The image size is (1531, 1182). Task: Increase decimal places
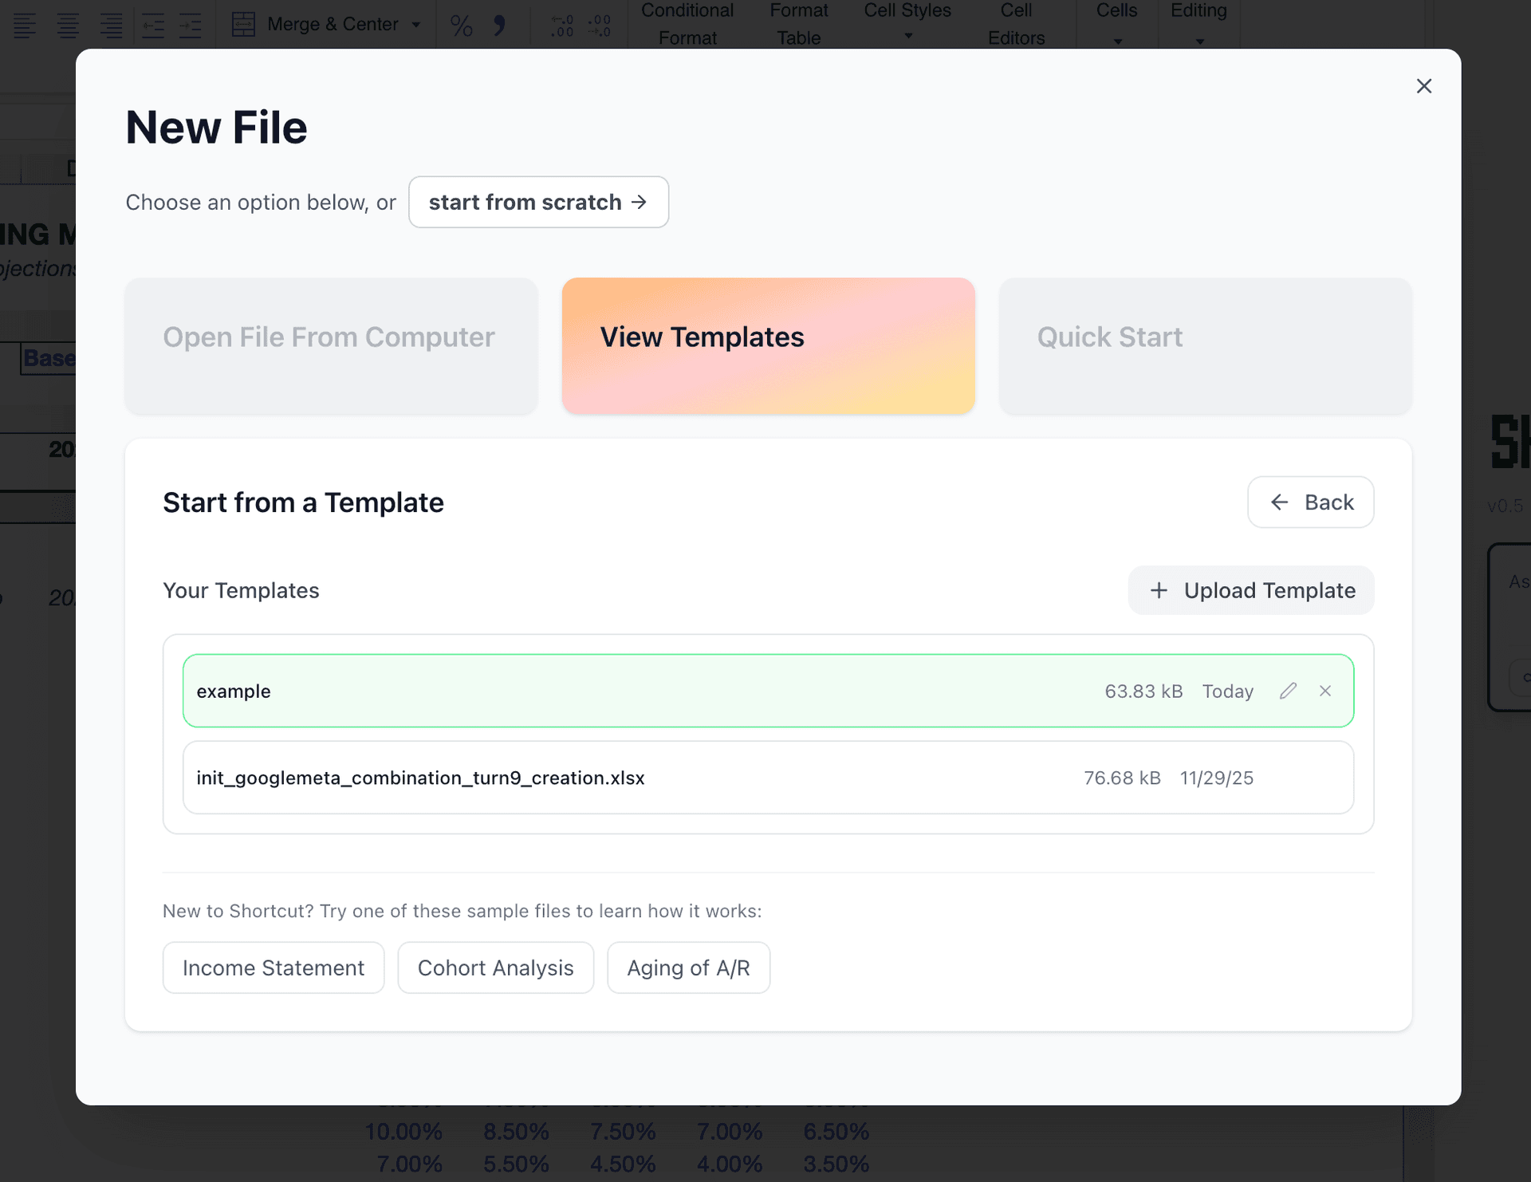(x=562, y=24)
